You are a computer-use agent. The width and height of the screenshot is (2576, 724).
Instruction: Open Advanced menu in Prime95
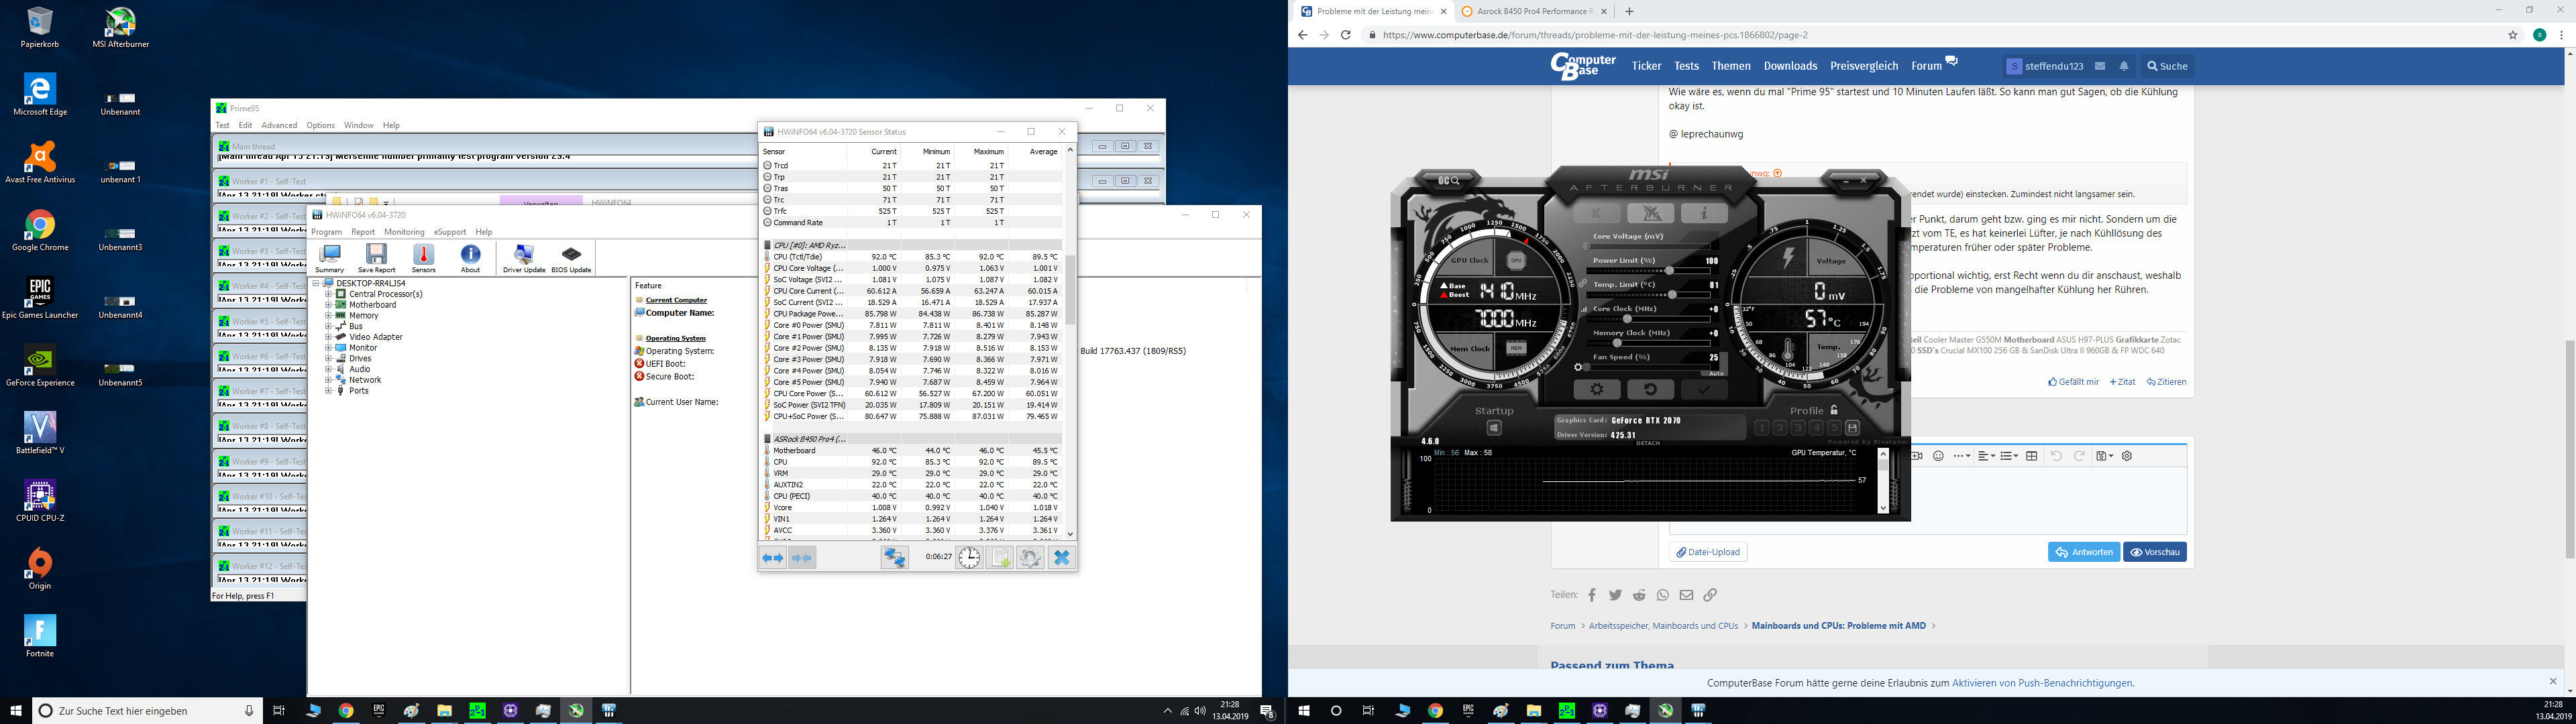pyautogui.click(x=279, y=125)
